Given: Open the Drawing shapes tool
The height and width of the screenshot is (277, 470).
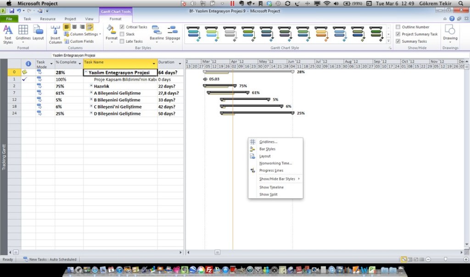Looking at the screenshot, I should [450, 33].
